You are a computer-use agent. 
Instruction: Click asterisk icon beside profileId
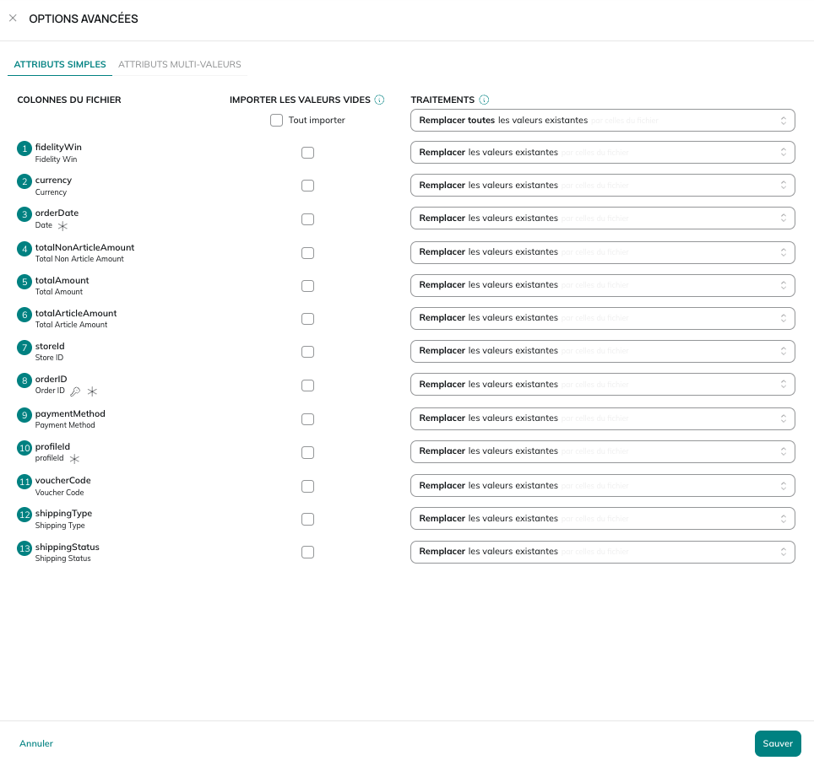pos(75,458)
